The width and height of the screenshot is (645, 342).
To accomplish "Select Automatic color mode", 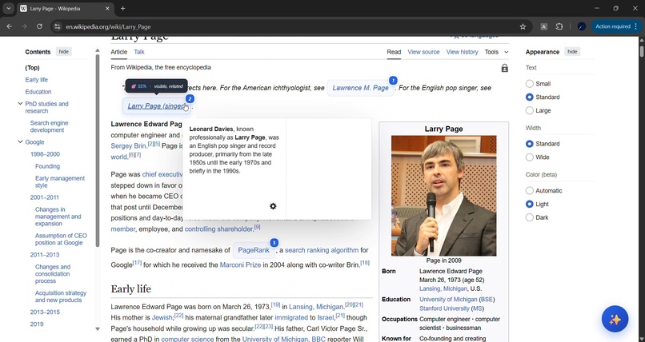I will (x=530, y=190).
